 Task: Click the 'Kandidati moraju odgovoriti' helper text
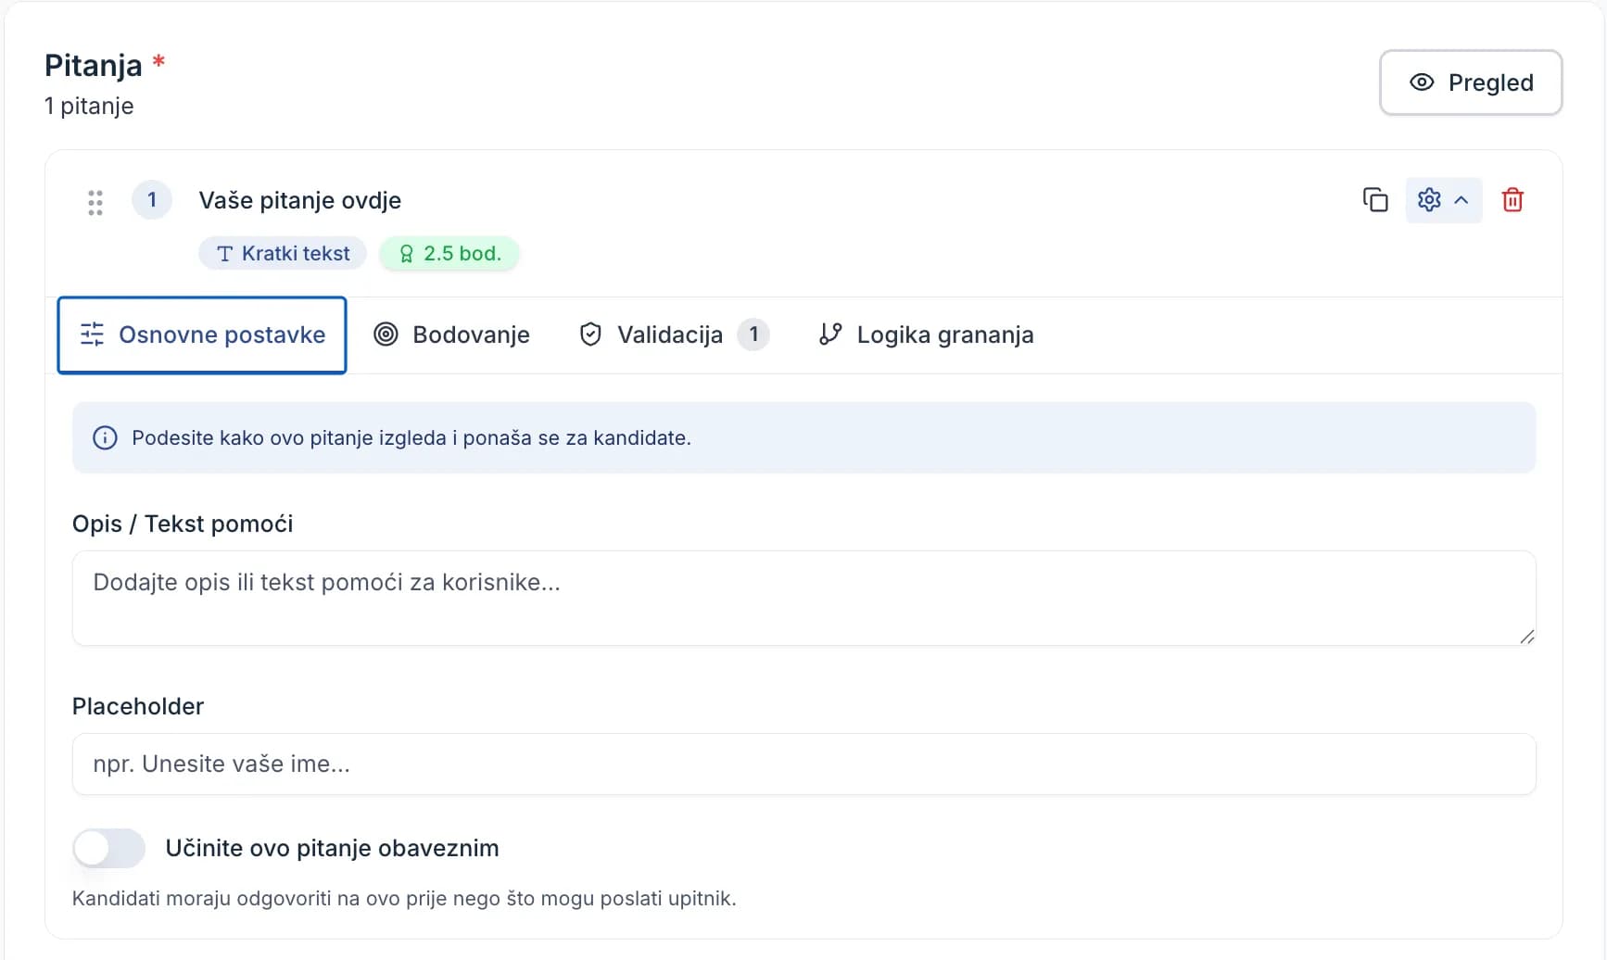coord(404,899)
